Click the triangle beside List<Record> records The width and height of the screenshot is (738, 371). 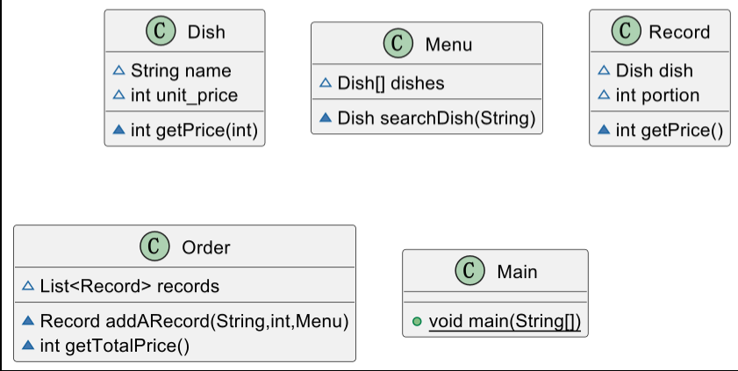27,286
